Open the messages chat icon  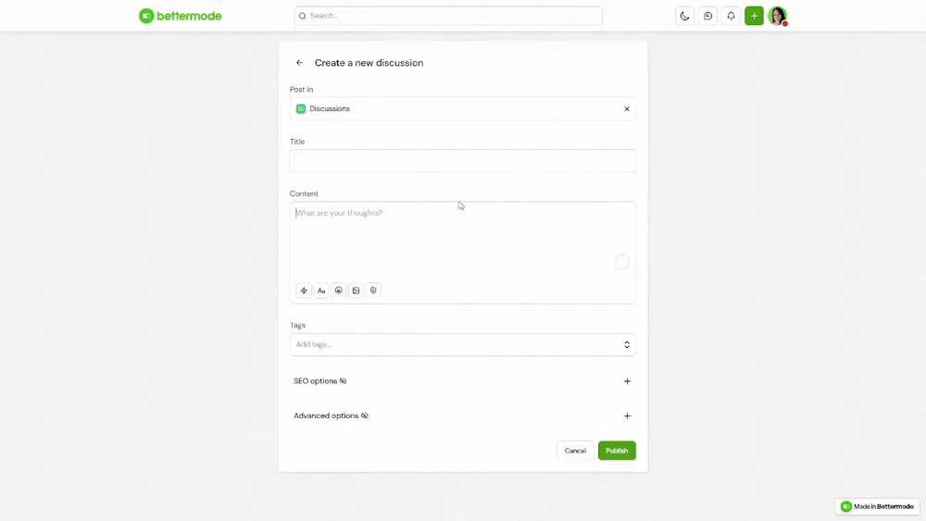point(707,16)
